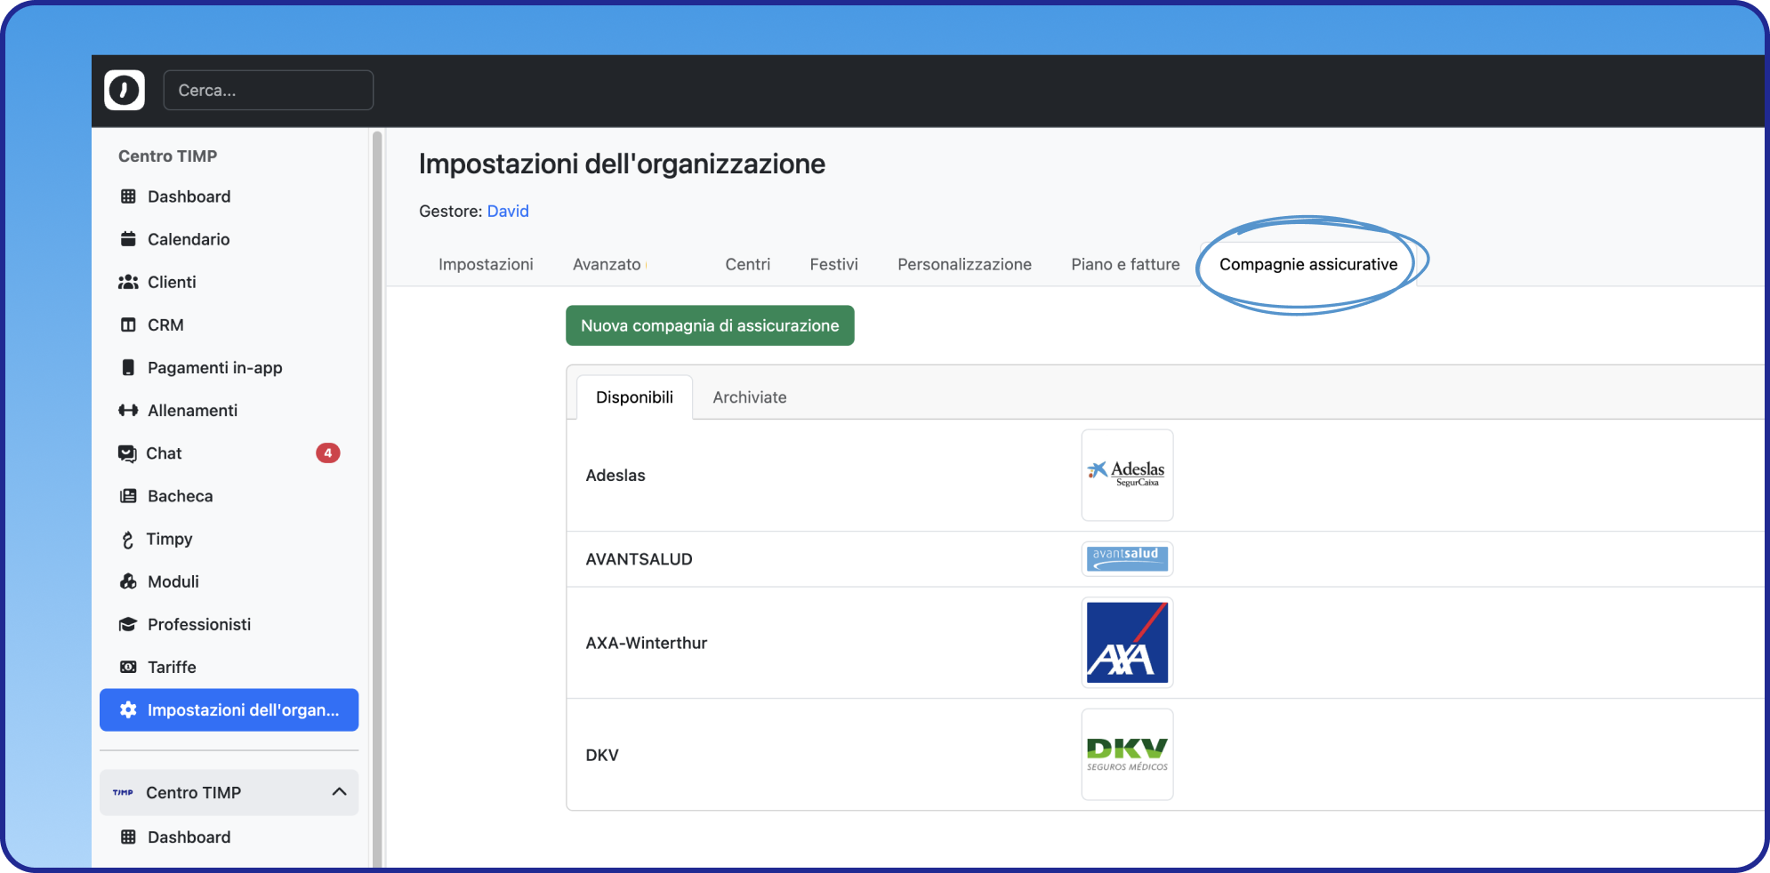This screenshot has width=1770, height=873.
Task: Click the Chat bubble icon
Action: [127, 453]
